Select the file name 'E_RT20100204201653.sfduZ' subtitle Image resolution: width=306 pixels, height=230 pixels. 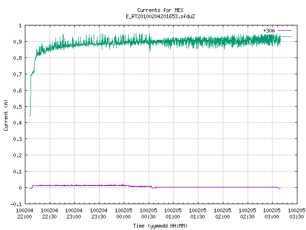[160, 16]
